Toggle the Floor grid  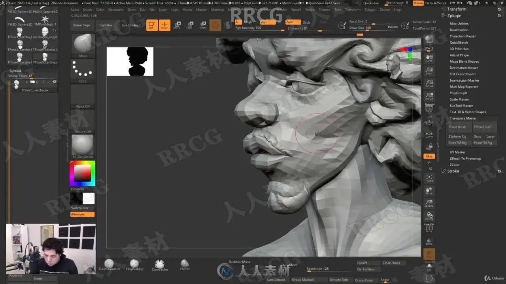tap(429, 121)
